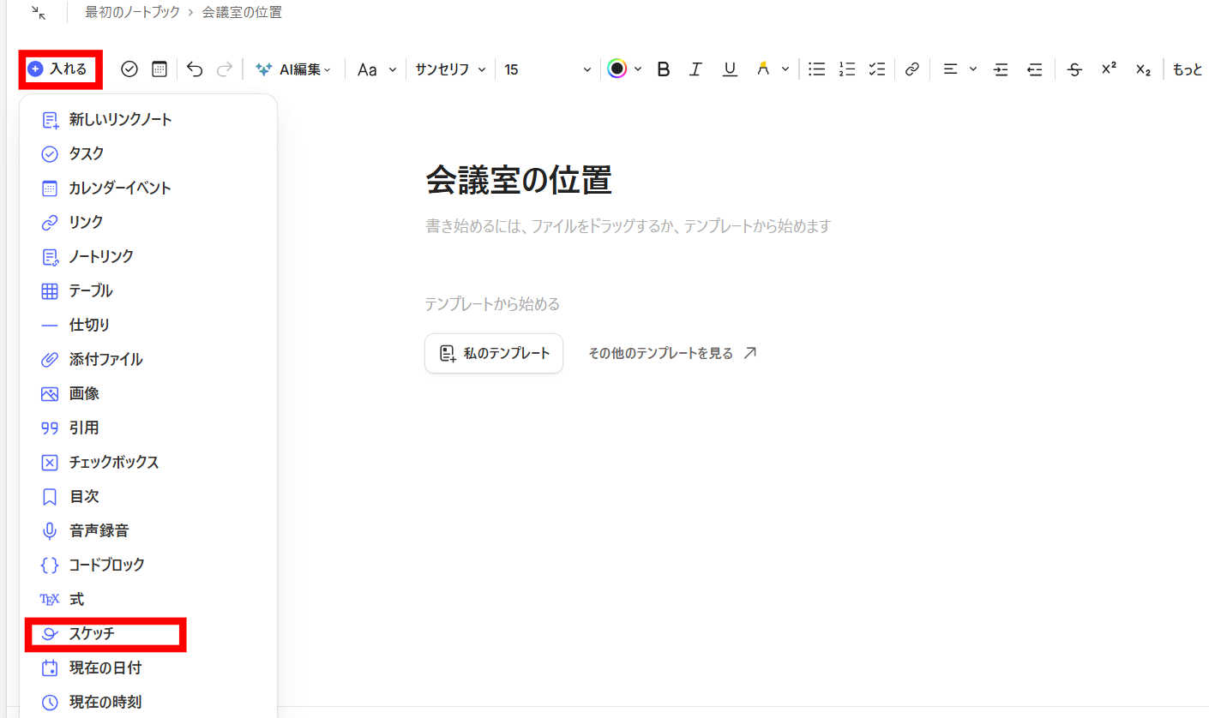Create a bulleted list

816,69
